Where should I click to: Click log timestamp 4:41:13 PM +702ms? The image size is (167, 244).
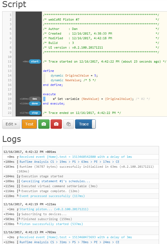(x=30, y=232)
